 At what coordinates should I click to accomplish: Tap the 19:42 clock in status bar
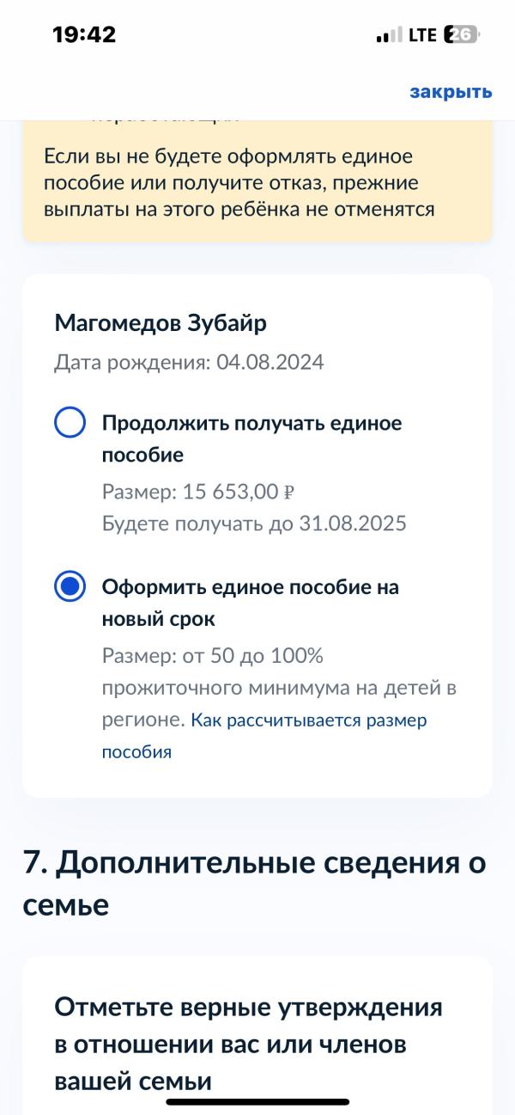coord(84,34)
